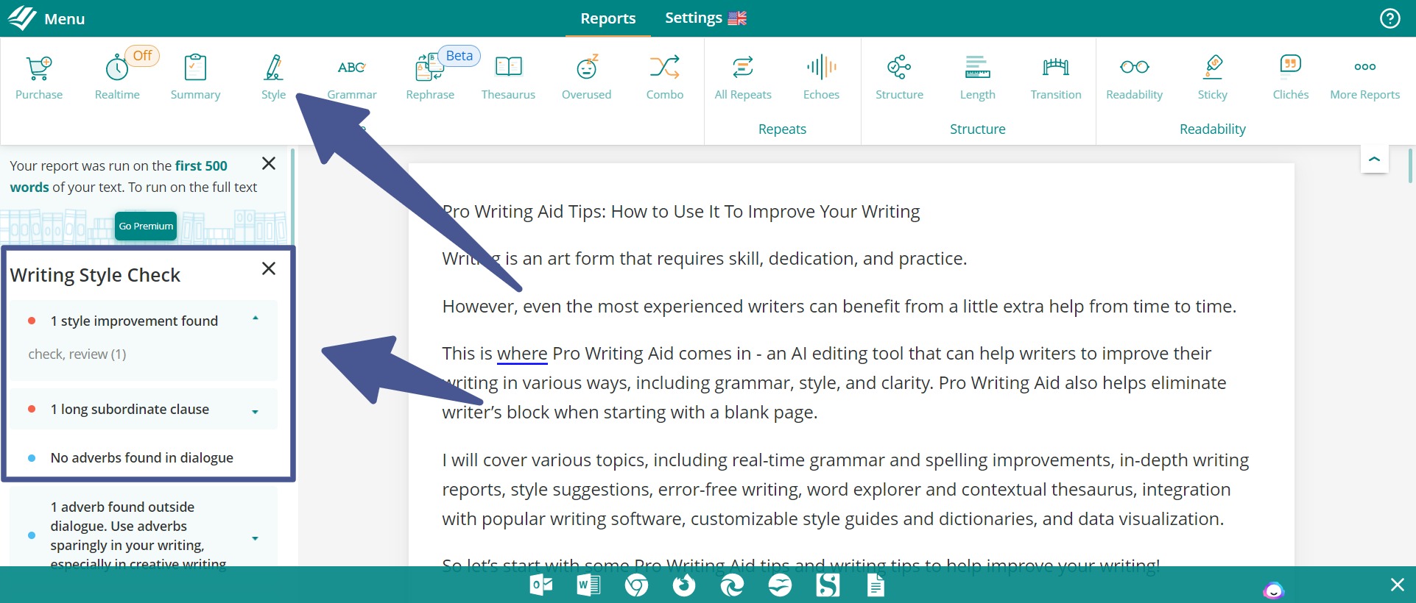Run the Readability report
The height and width of the screenshot is (603, 1416).
[1134, 77]
